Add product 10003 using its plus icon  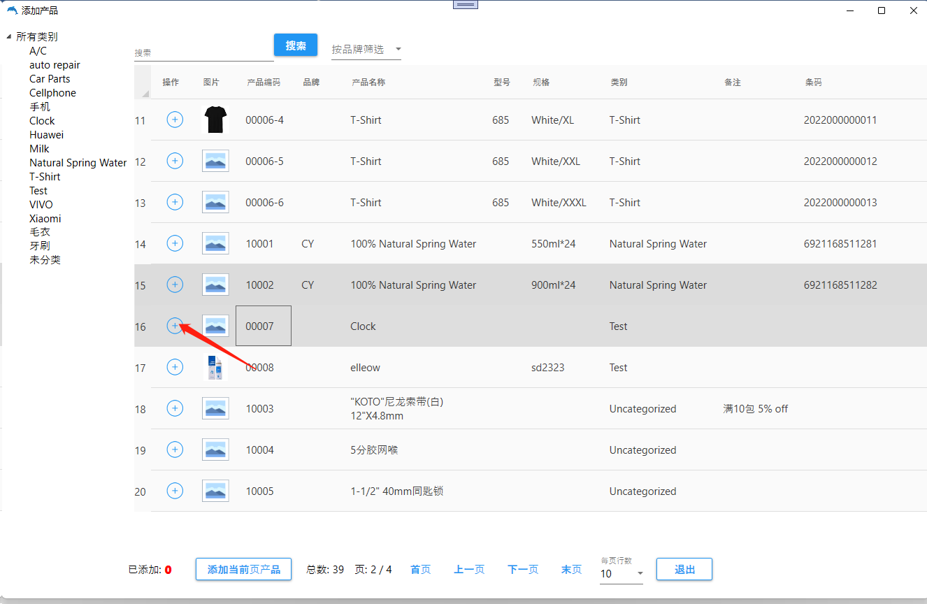pyautogui.click(x=175, y=408)
